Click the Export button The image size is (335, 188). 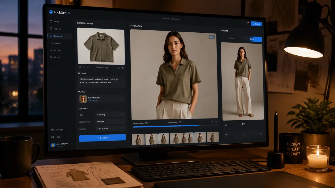pos(256,24)
